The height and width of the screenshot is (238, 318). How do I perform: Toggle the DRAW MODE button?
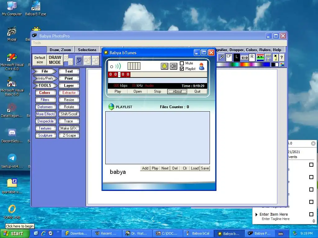(55, 60)
